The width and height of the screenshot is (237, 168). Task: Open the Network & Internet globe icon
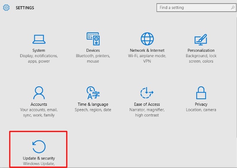point(147,39)
